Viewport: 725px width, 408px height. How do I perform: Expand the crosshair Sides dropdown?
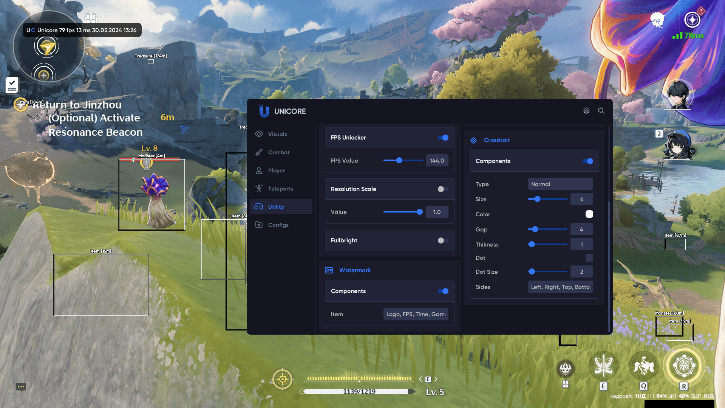point(560,287)
